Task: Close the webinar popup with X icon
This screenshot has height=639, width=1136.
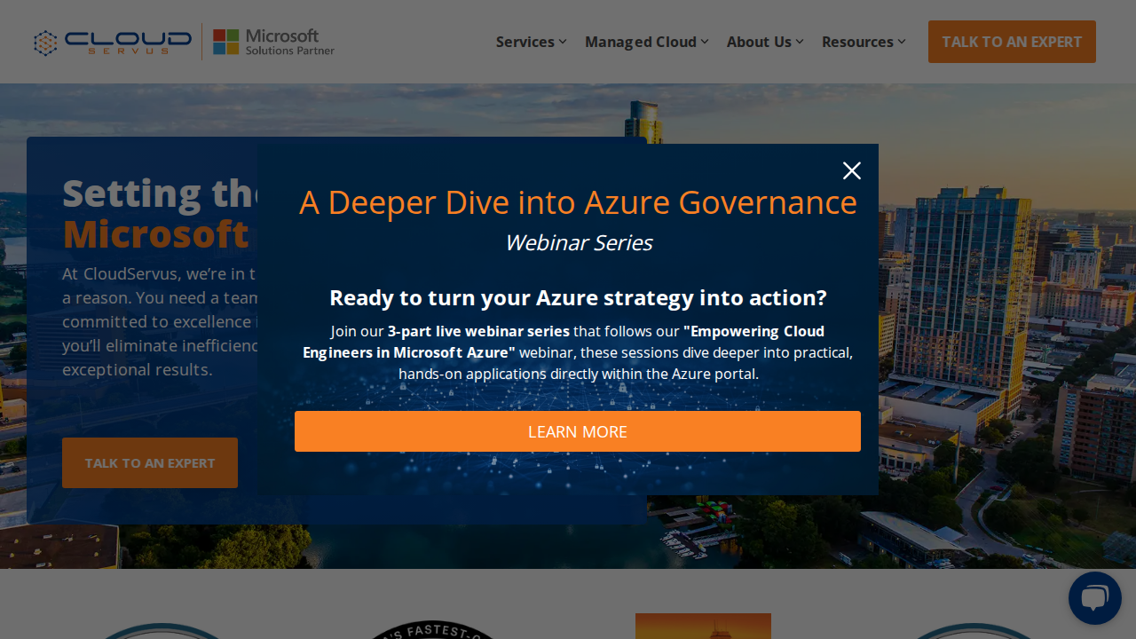Action: [852, 170]
